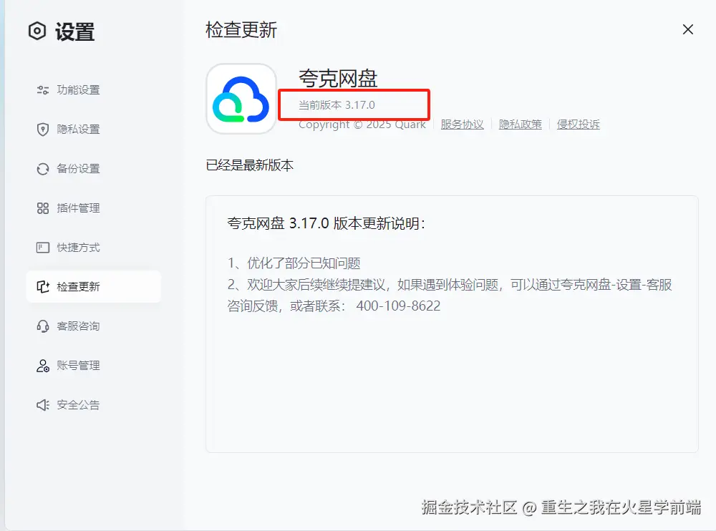Click the 夸克网盘 cloud logo
Screen dimensions: 716x531
(x=241, y=99)
